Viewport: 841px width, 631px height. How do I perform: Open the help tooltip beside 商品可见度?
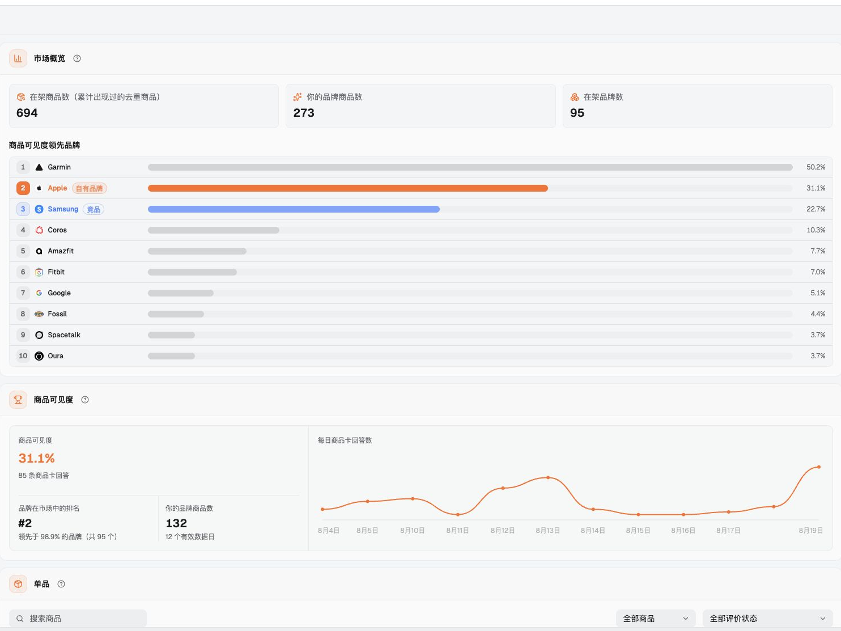click(85, 400)
